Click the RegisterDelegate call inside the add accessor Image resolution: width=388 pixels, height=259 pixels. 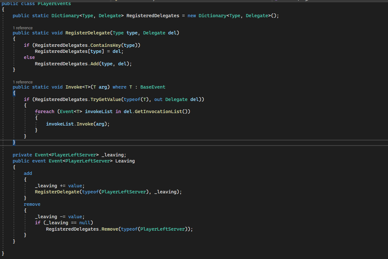point(57,192)
